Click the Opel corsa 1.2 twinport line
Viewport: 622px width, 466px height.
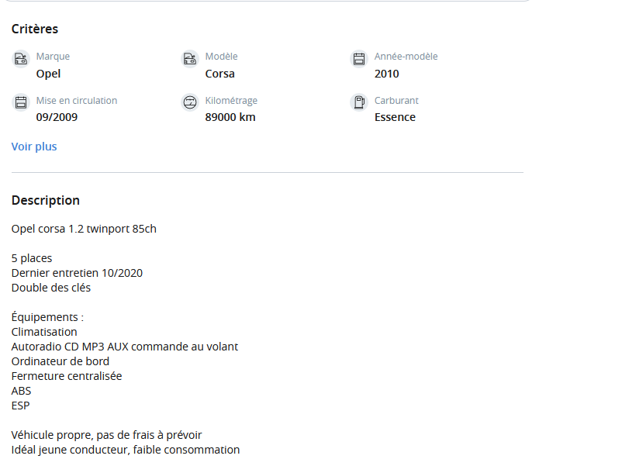coord(84,230)
